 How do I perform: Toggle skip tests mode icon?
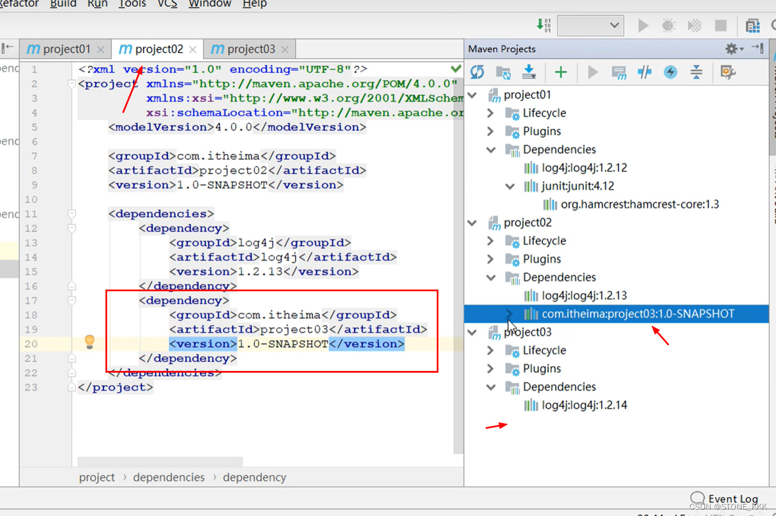(x=671, y=72)
